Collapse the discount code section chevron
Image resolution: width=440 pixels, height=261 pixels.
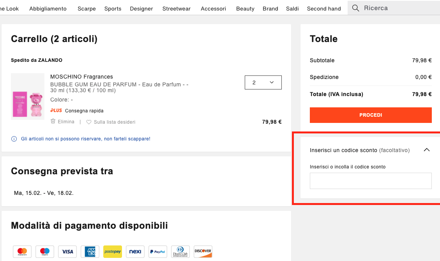point(426,150)
